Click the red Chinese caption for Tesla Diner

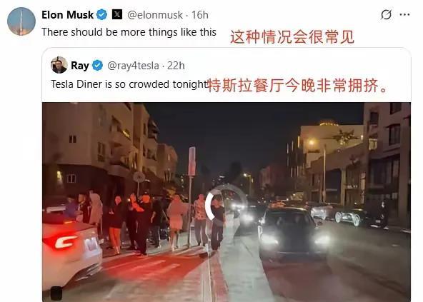point(298,86)
